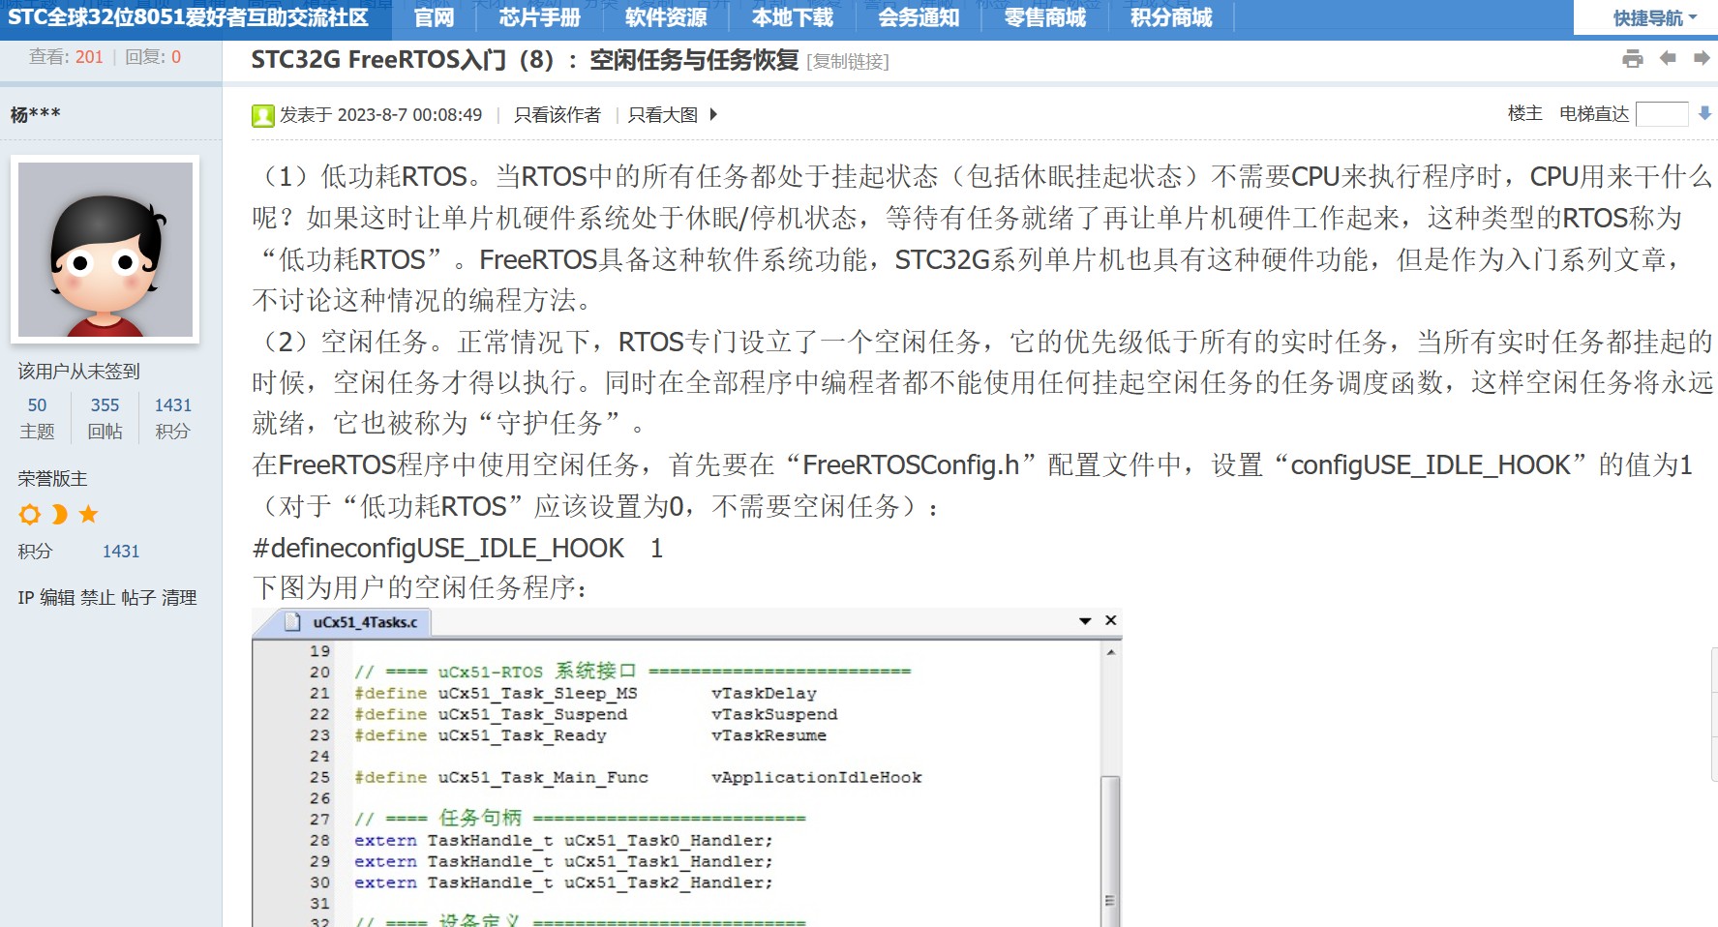This screenshot has width=1718, height=927.
Task: Click the blue jump-to-floor arrow icon
Action: (x=1705, y=114)
